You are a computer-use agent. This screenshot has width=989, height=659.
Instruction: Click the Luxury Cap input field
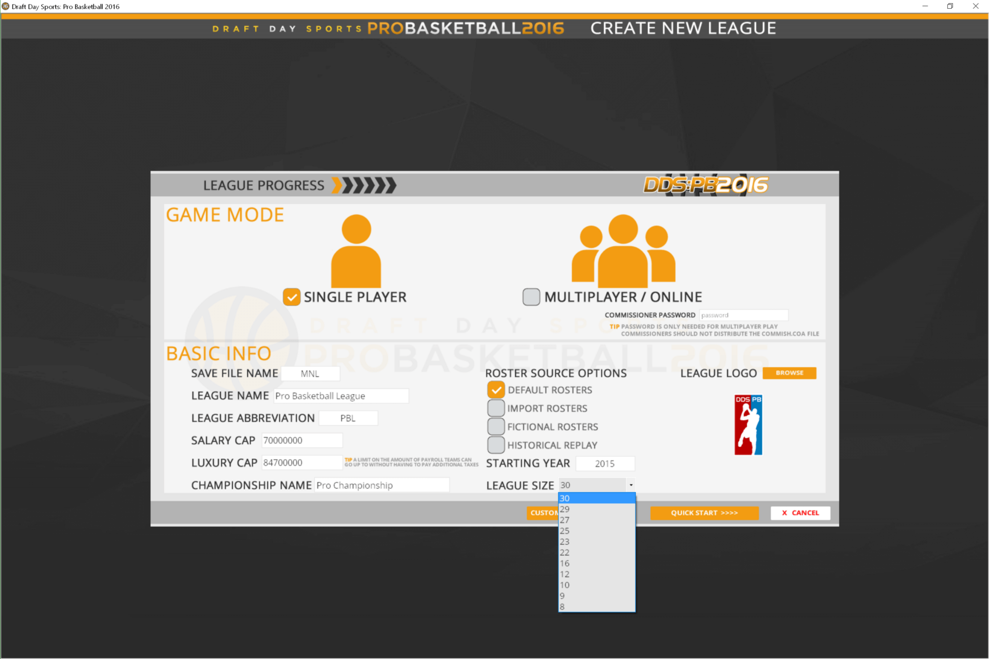click(x=302, y=463)
